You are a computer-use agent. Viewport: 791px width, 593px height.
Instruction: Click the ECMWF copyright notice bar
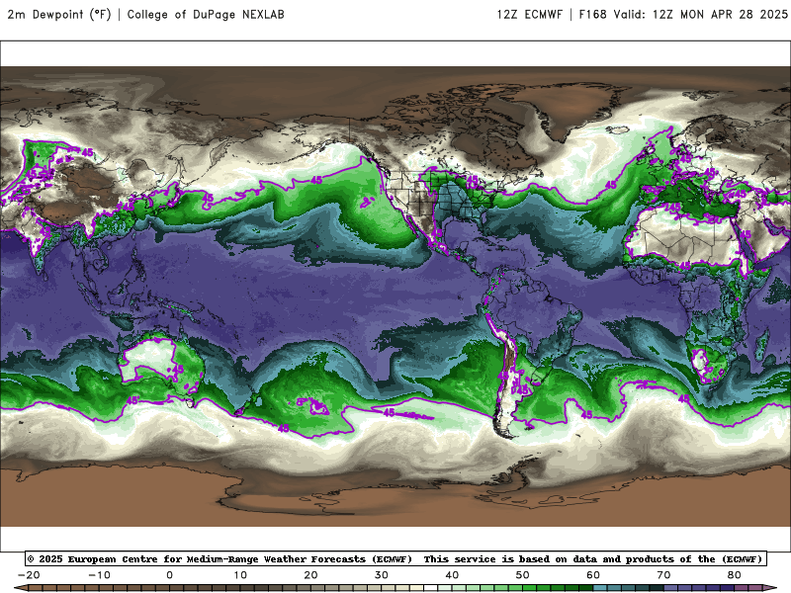[395, 558]
